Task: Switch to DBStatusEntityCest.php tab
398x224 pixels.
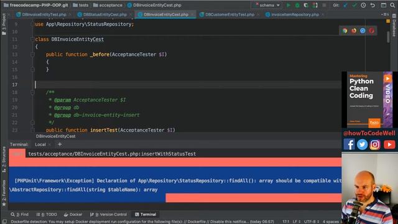Action: pos(105,14)
